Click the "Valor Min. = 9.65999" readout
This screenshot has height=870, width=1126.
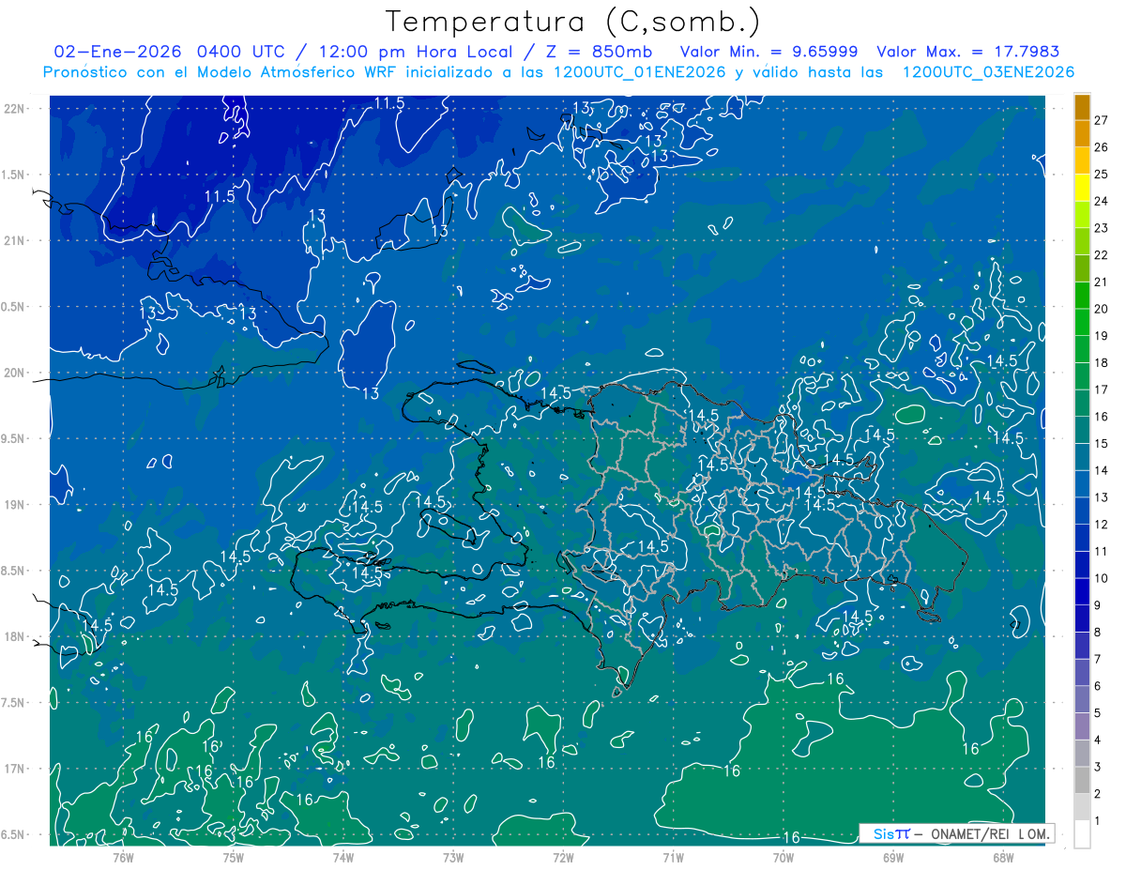pos(769,52)
